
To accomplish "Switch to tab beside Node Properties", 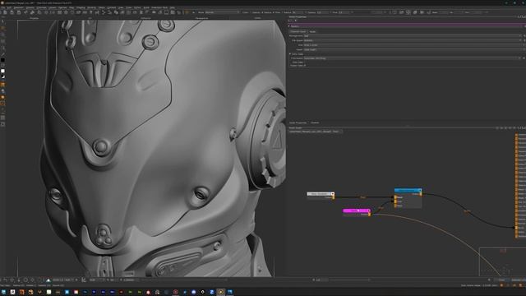I will [315, 123].
